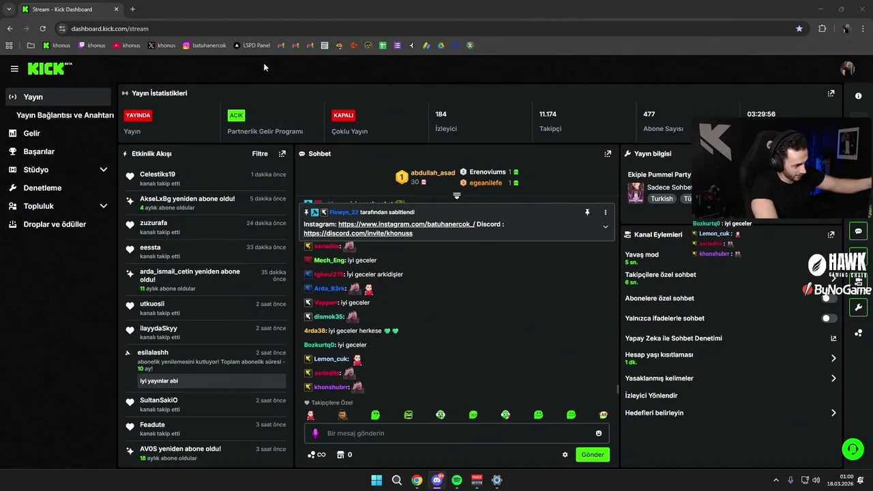
Task: Open the browser tab list dropdown
Action: click(8, 9)
